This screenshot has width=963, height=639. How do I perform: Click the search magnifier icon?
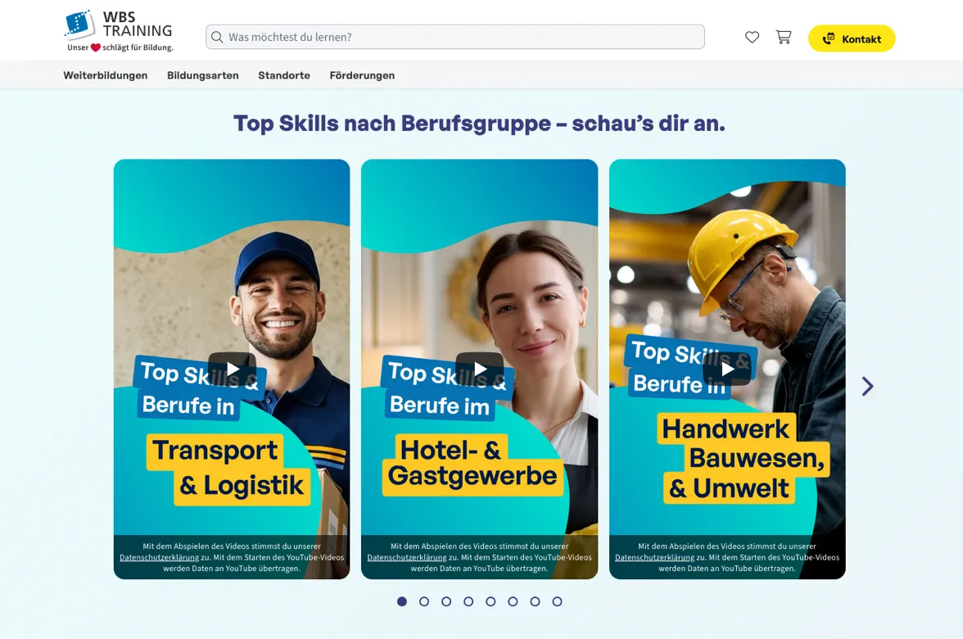217,38
